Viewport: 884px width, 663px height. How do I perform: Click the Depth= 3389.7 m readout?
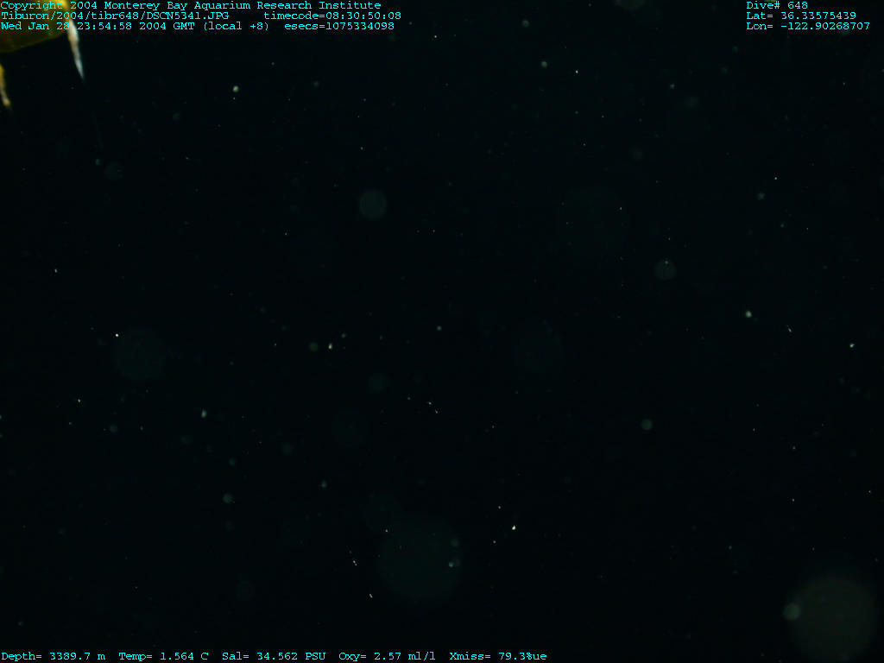(x=53, y=656)
